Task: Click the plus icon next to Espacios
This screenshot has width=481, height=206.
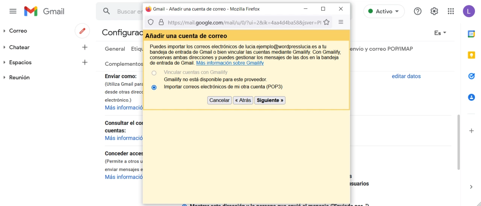Action: point(85,62)
